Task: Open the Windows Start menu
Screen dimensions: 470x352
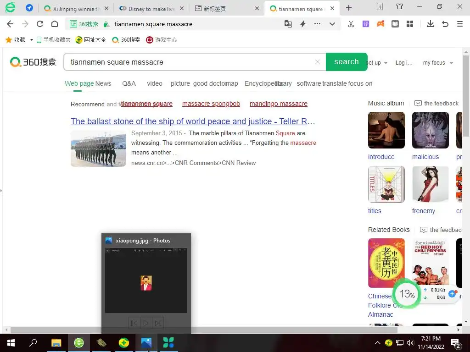Action: click(11, 343)
